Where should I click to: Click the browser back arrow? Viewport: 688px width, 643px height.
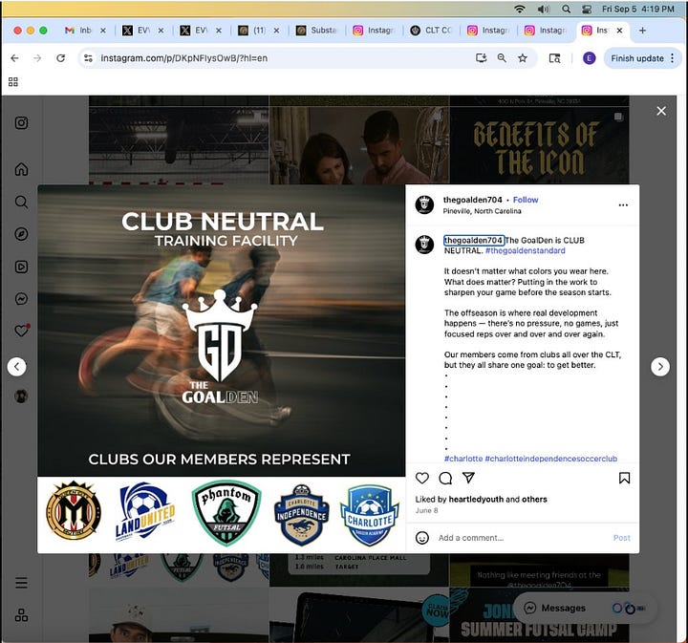(x=14, y=58)
